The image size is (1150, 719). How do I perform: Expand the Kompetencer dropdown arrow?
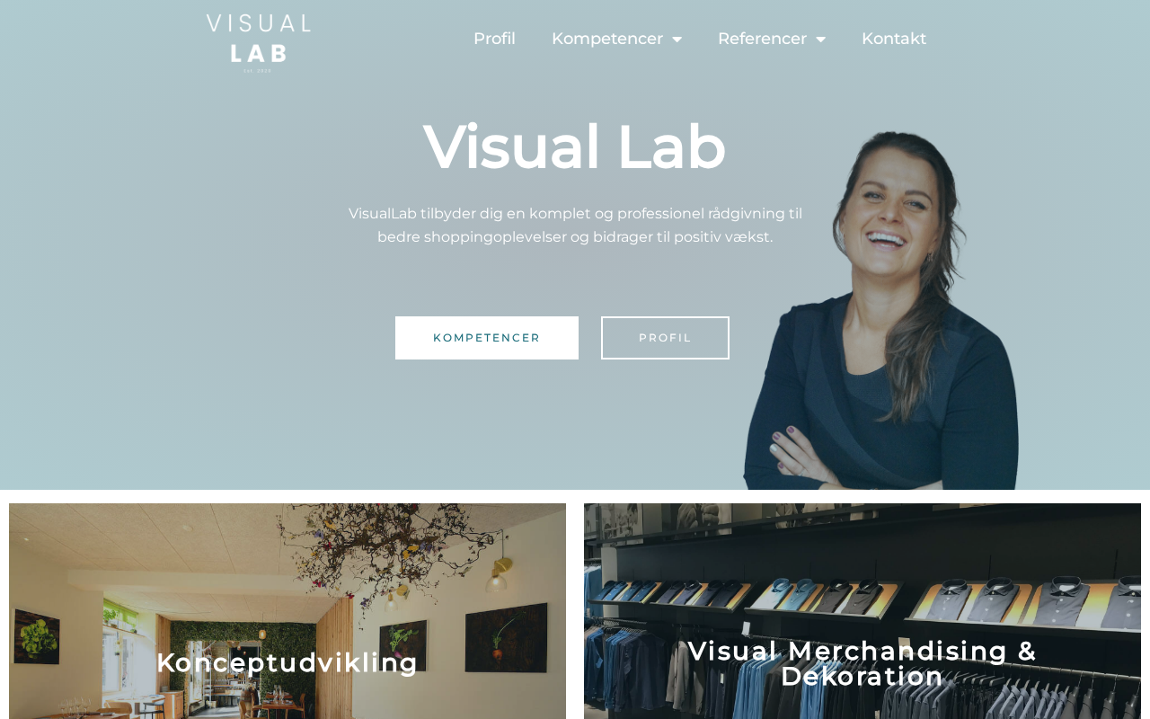click(x=677, y=40)
